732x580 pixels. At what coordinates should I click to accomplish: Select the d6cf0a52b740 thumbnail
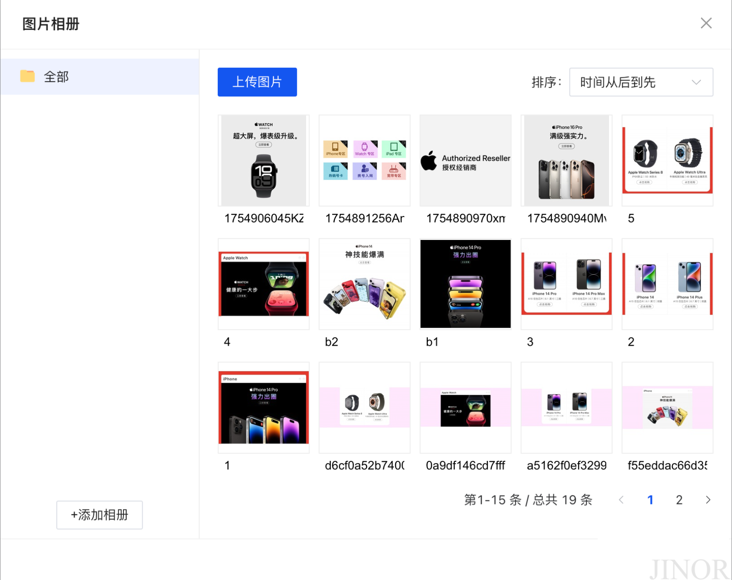click(x=365, y=407)
